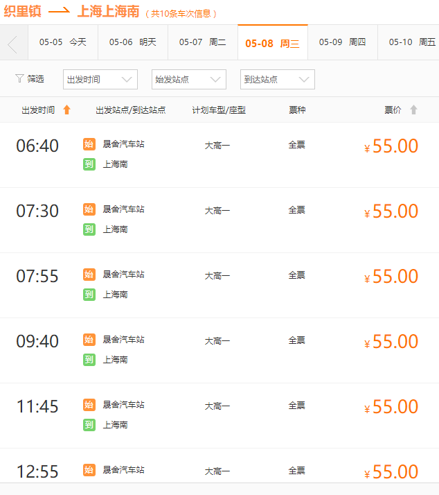Click the 到 badge in 06:40 row
Viewport: 439px width, 495px height.
tap(89, 164)
